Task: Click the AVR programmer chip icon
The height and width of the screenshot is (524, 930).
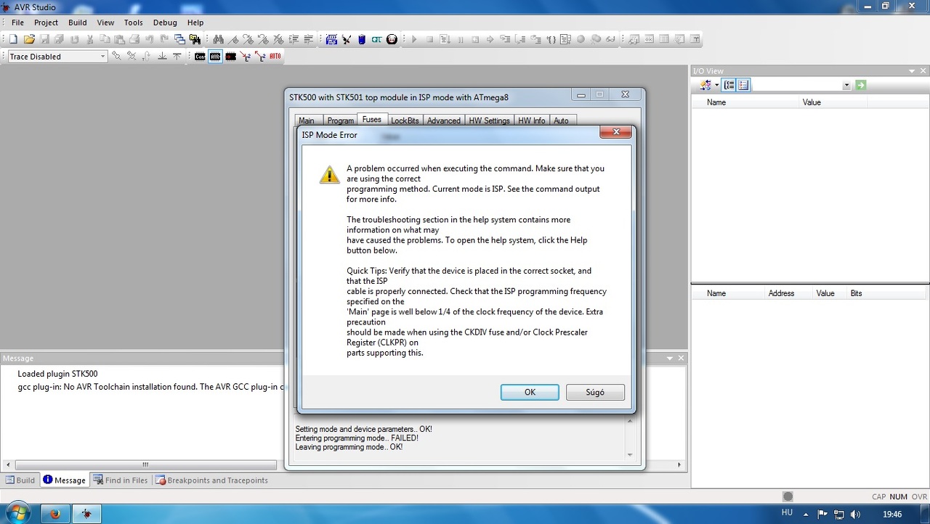Action: coord(347,39)
